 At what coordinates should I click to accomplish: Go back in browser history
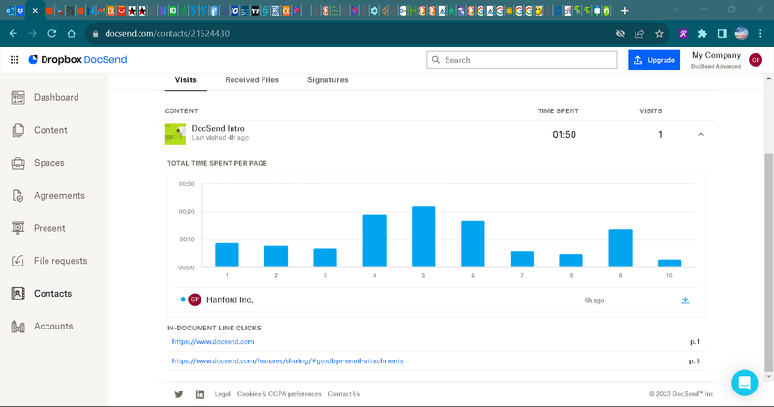[14, 34]
